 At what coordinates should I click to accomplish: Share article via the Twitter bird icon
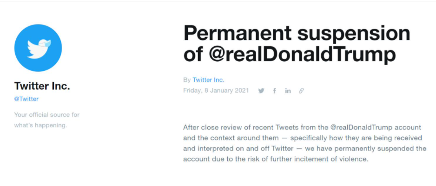pos(261,91)
